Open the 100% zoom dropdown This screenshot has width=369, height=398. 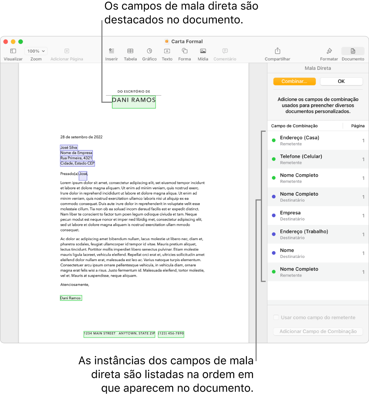coord(36,51)
